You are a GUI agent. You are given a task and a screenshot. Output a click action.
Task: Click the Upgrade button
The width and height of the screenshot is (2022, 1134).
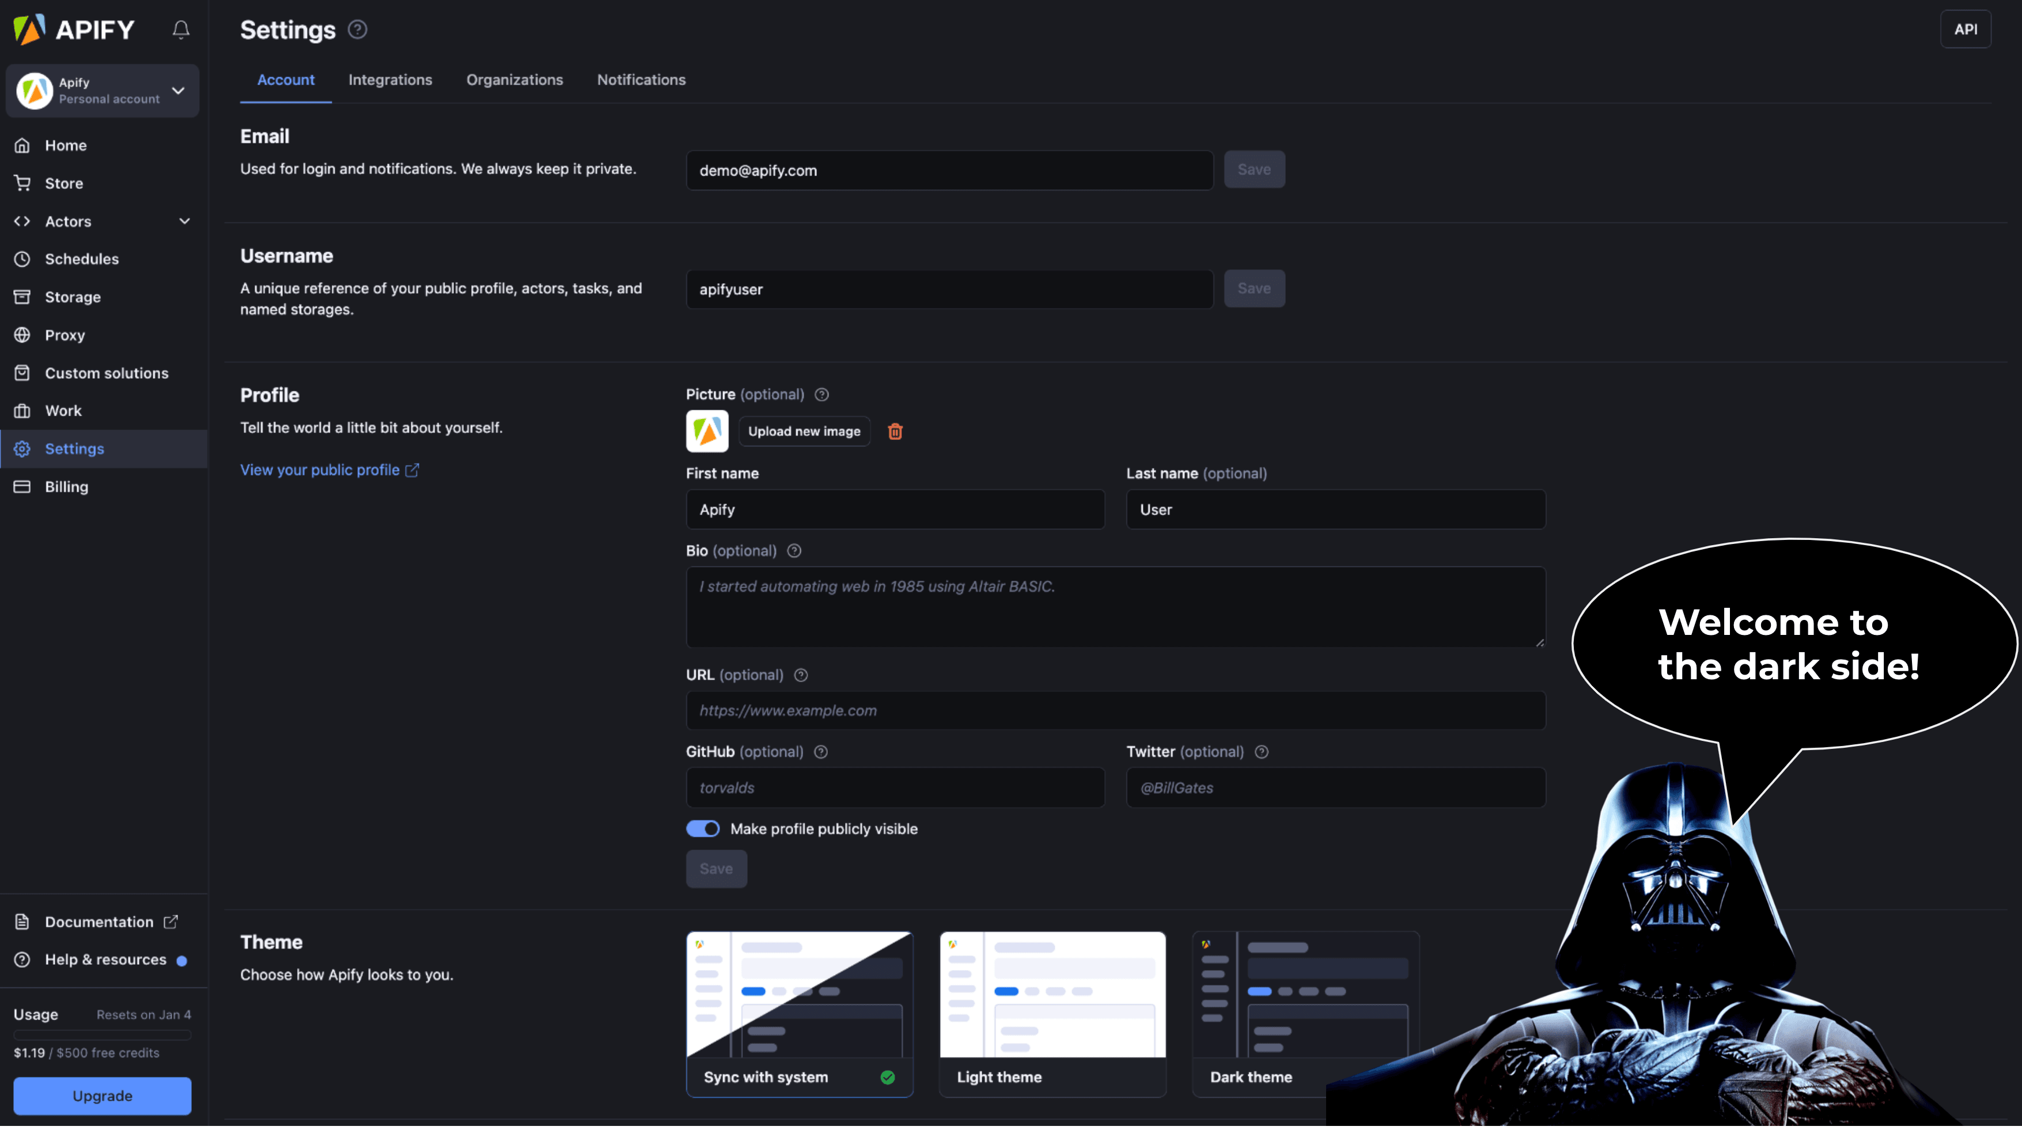click(x=101, y=1095)
